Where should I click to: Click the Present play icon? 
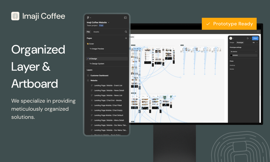click(x=248, y=38)
